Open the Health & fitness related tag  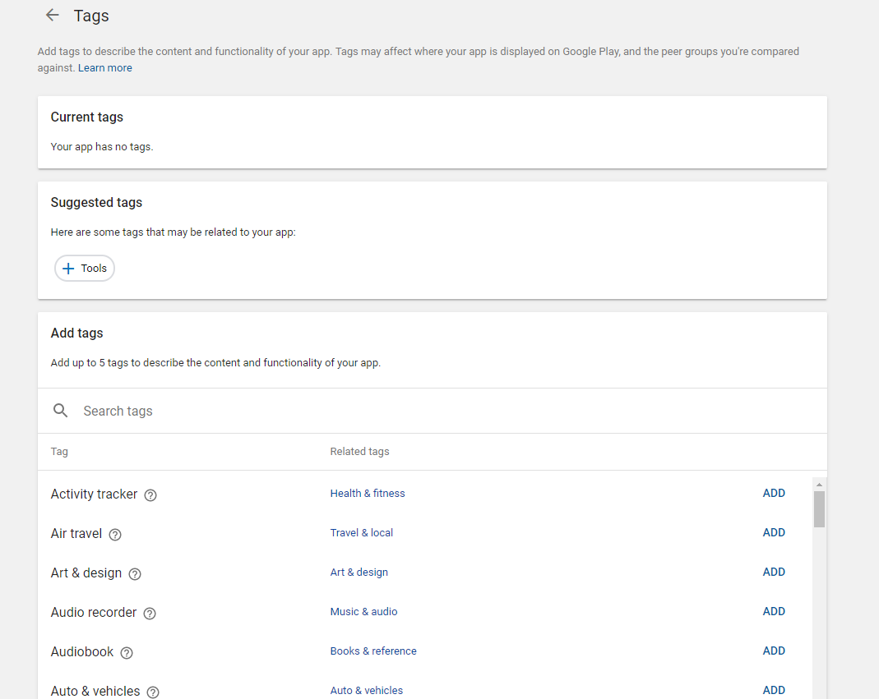pyautogui.click(x=367, y=493)
